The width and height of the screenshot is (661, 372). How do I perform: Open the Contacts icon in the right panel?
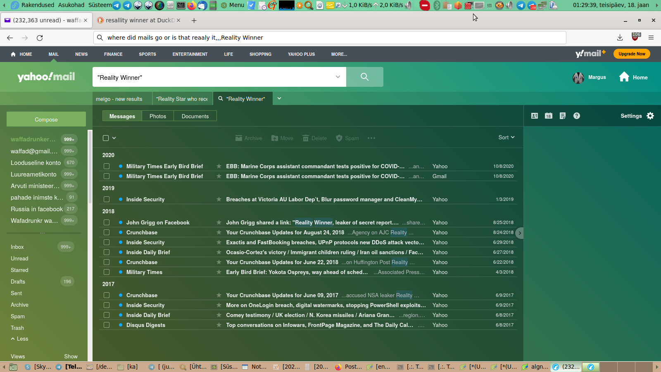[535, 116]
